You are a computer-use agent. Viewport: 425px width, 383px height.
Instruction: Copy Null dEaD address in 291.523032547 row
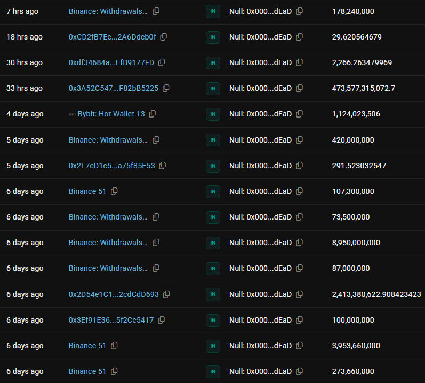coord(299,166)
